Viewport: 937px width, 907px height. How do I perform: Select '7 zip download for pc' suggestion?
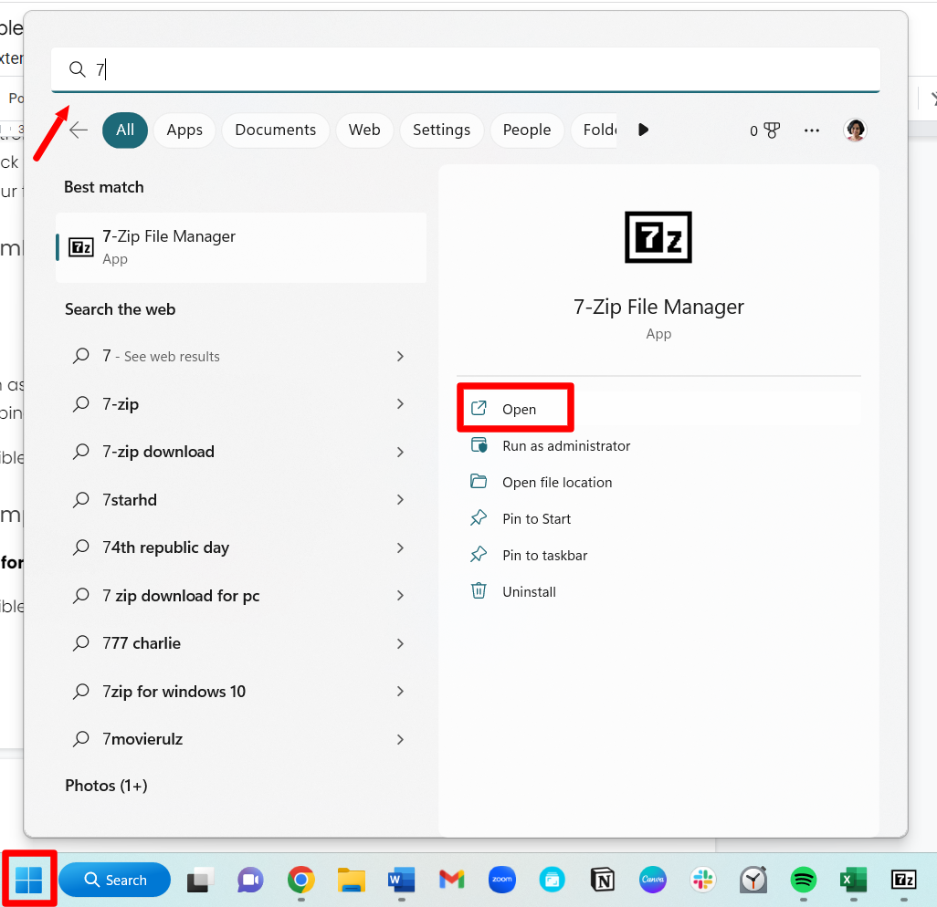[241, 595]
